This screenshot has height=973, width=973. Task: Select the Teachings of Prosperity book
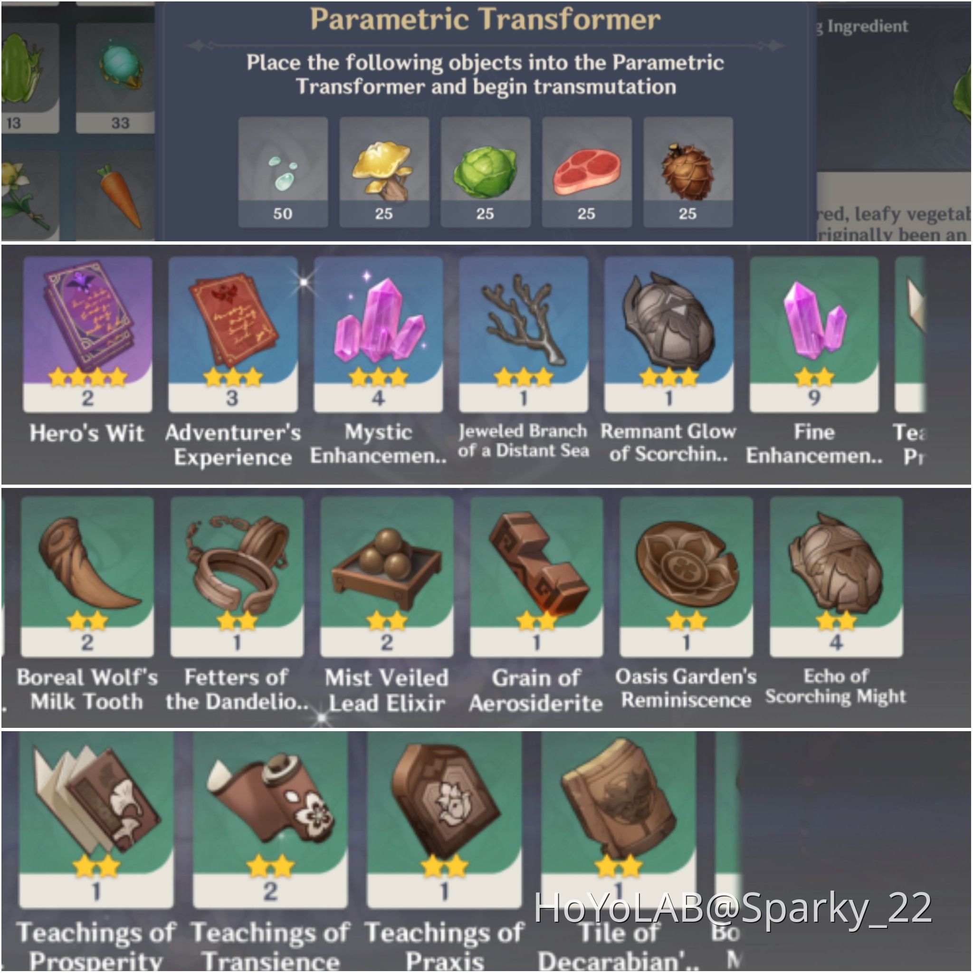[96, 821]
